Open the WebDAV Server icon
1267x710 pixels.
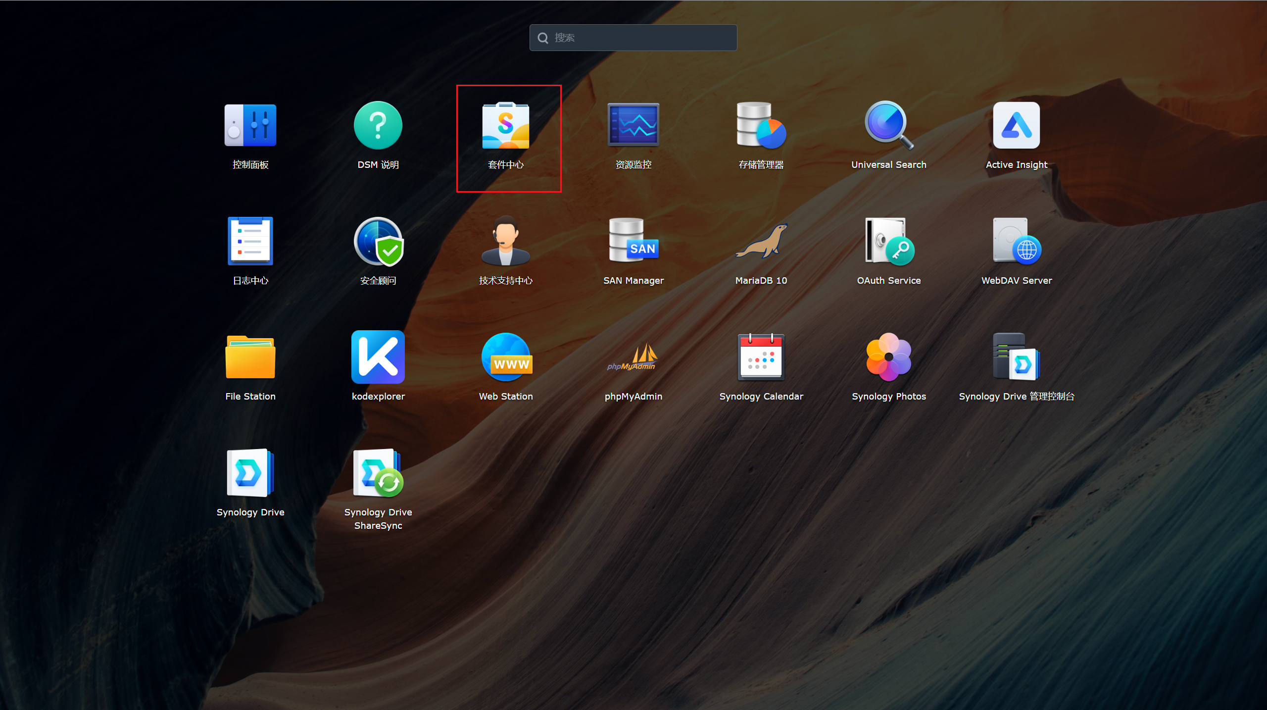1017,241
